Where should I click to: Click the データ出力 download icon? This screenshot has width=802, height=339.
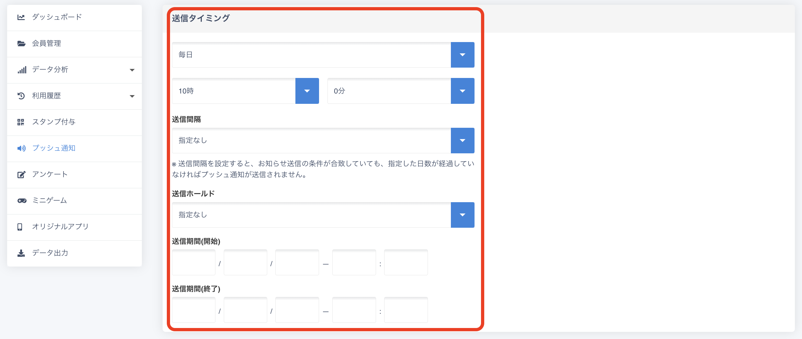(21, 253)
